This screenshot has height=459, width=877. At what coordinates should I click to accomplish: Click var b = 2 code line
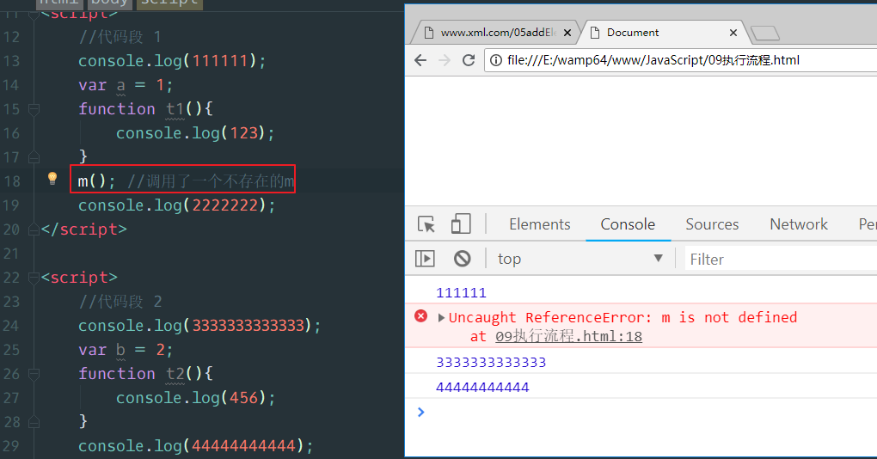pos(126,350)
